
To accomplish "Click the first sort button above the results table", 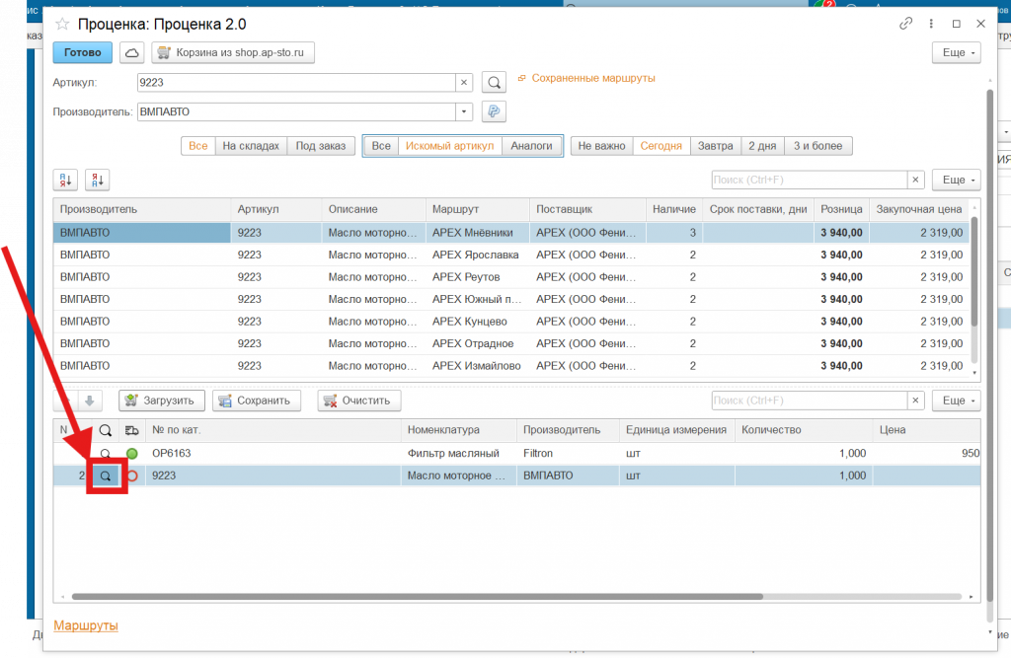I will 66,180.
